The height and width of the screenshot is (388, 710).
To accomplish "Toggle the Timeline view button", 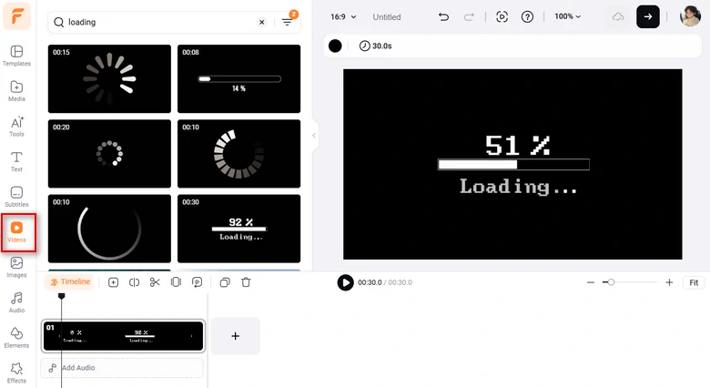I will (x=70, y=282).
